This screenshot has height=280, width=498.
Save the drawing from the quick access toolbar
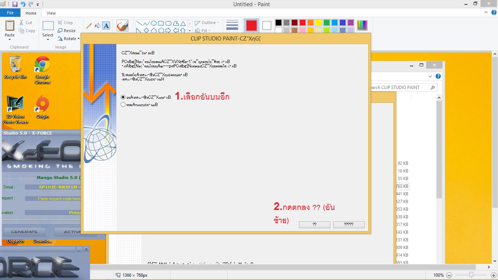pyautogui.click(x=15, y=4)
